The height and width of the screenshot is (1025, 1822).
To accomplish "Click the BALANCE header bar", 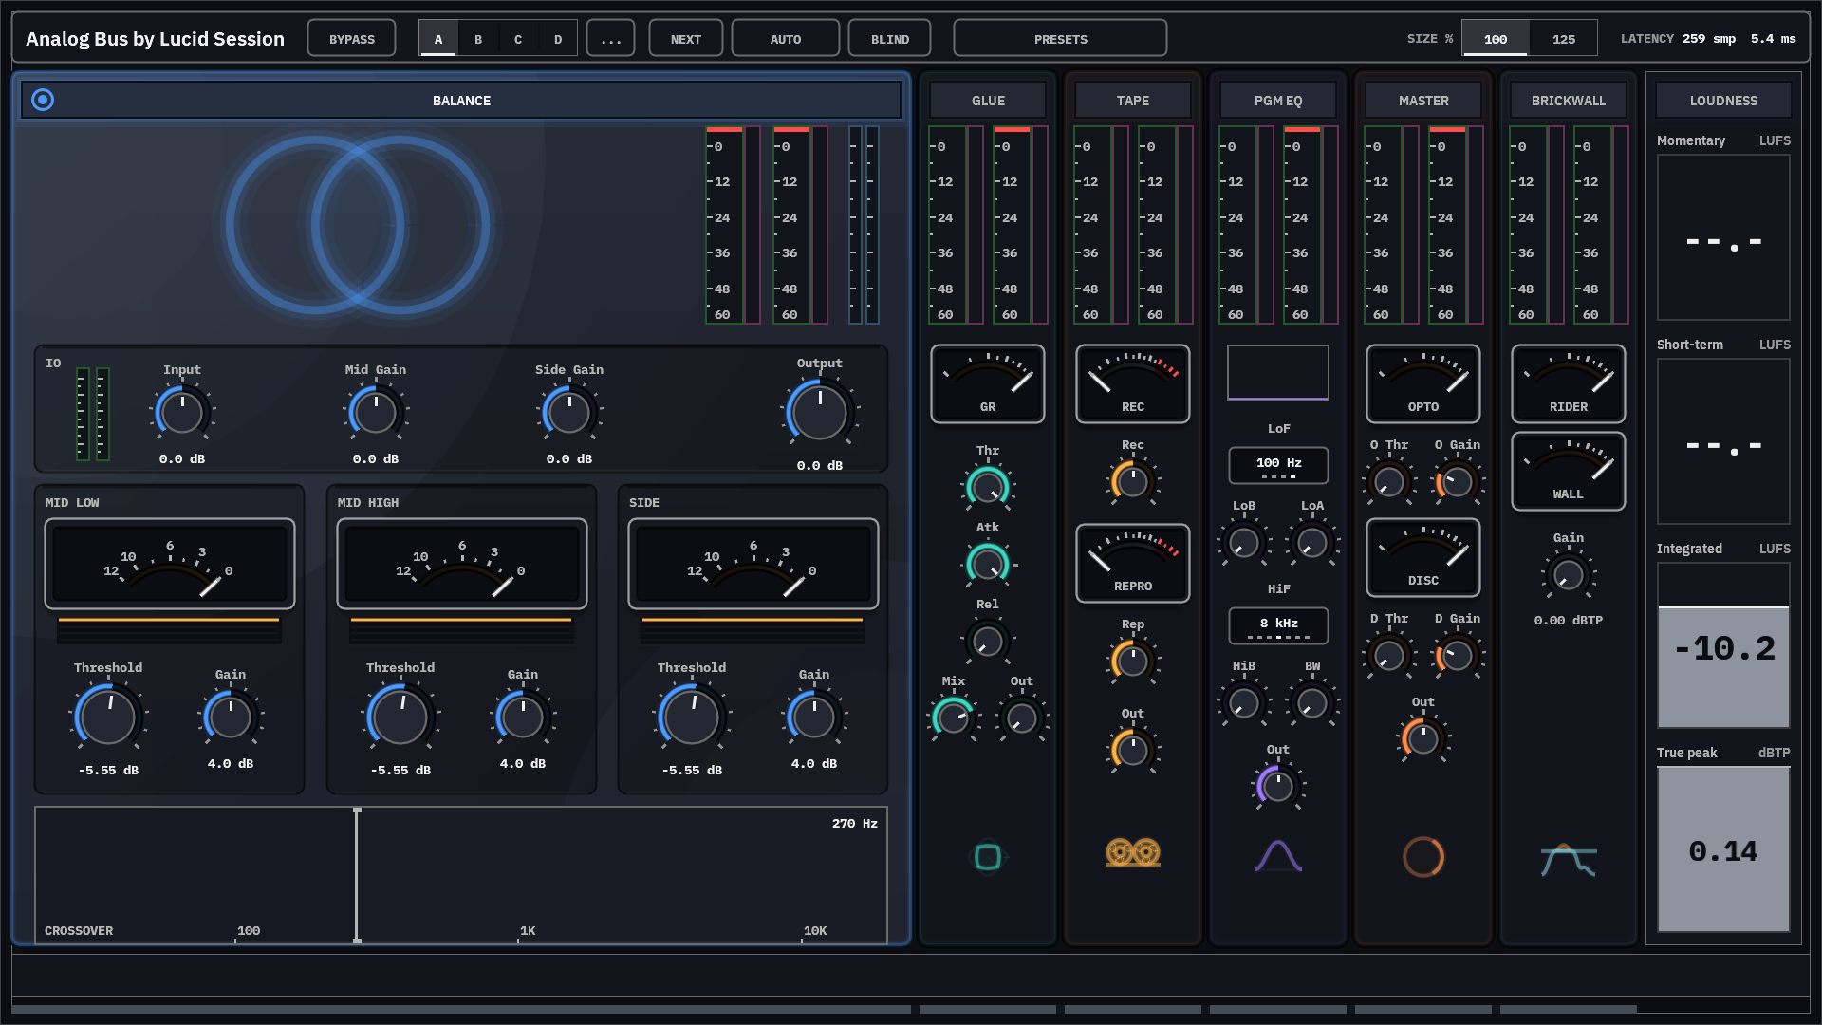I will click(x=461, y=100).
